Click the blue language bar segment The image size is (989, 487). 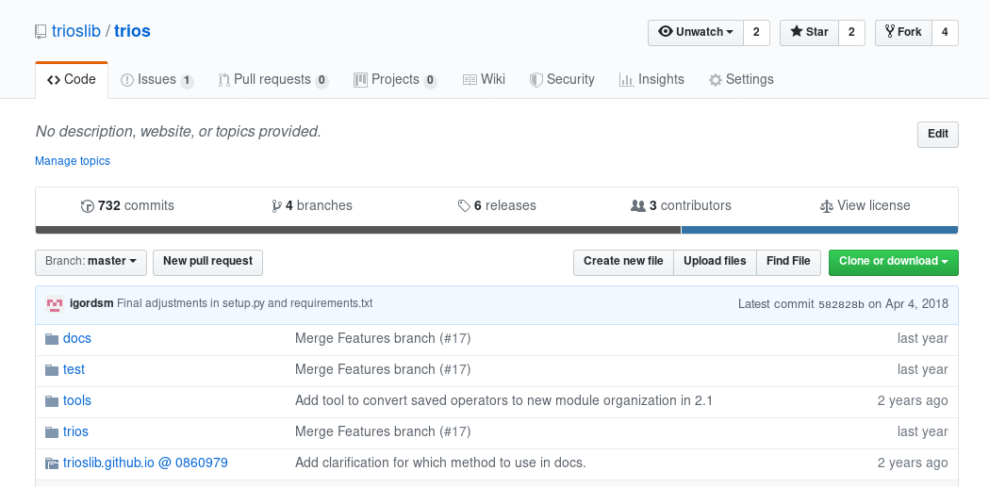pos(820,230)
